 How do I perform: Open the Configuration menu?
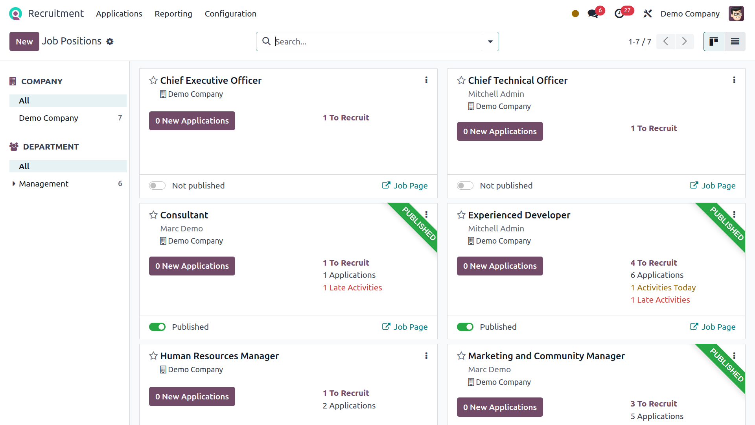(230, 14)
